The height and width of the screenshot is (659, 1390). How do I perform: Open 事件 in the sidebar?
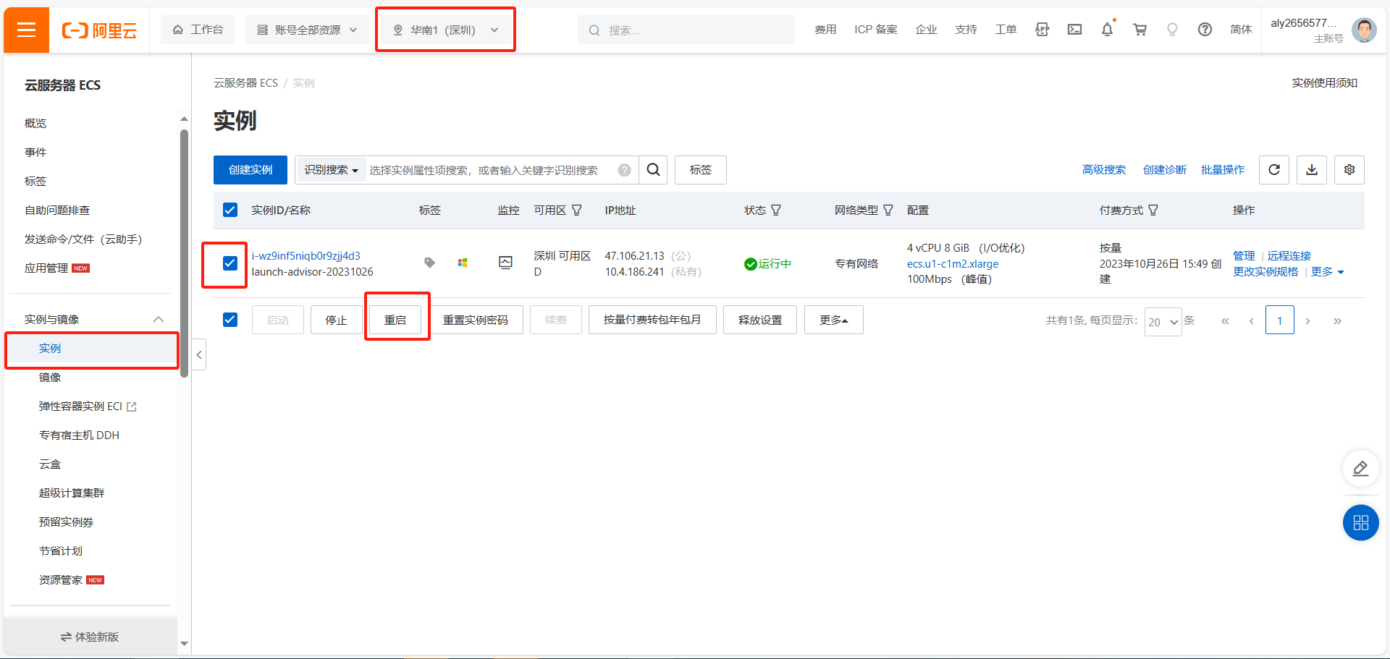tap(35, 153)
